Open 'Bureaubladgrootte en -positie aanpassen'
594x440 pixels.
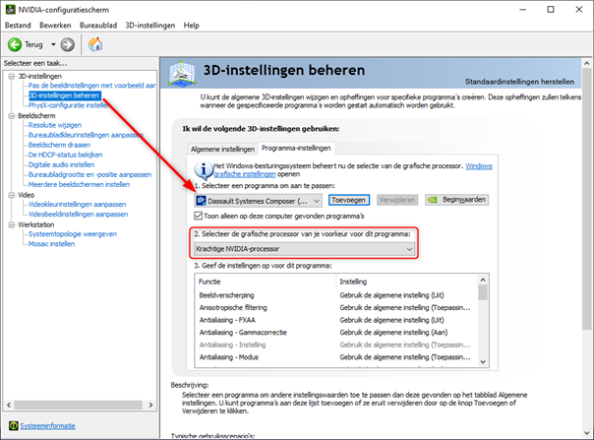pyautogui.click(x=89, y=174)
